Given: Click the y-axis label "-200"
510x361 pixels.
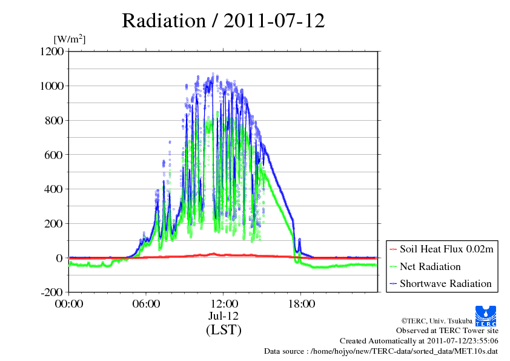Looking at the screenshot, I should click(x=52, y=292).
